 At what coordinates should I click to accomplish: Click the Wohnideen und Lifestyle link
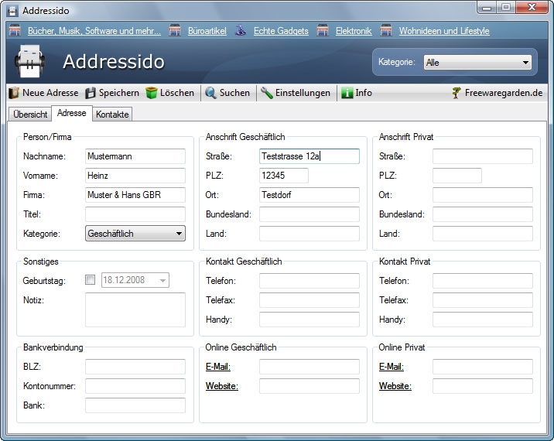443,32
